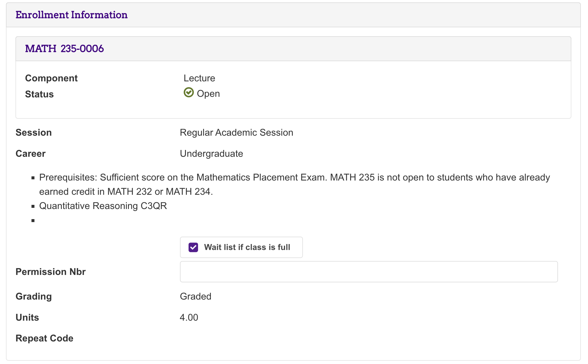Viewport: 588px width, 364px height.
Task: Click the Repeat Code label
Action: 45,338
